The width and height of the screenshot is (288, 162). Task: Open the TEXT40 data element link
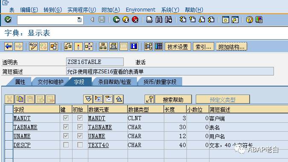[99, 145]
